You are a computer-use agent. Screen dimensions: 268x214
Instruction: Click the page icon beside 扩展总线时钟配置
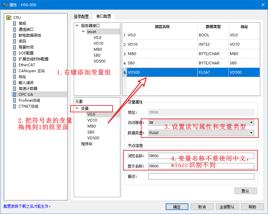pos(15,59)
